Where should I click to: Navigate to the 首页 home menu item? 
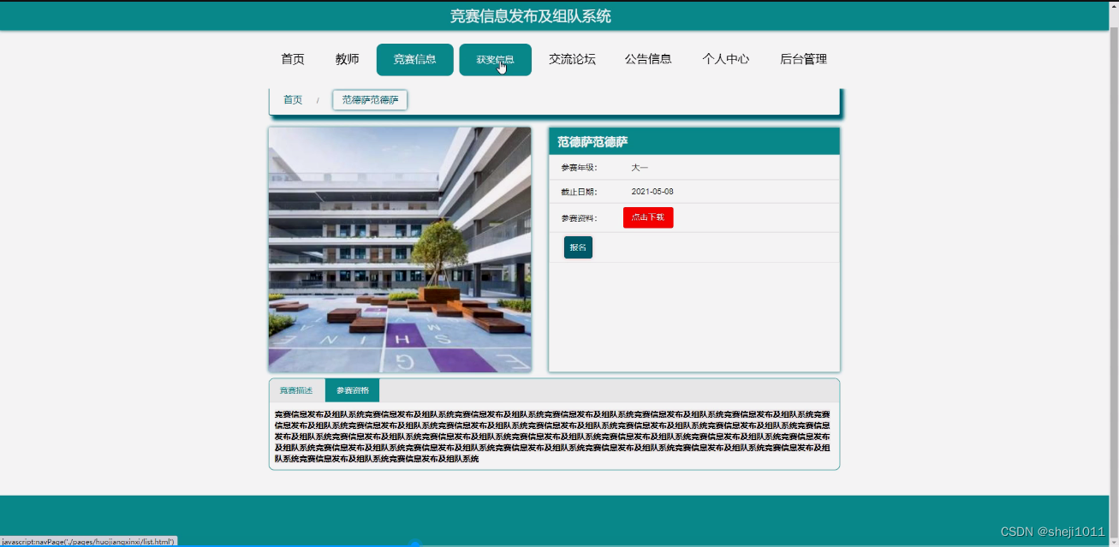[290, 59]
